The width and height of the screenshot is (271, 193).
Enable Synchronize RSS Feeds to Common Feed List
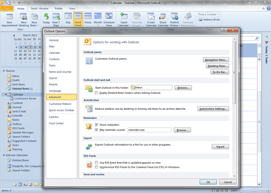click(96, 167)
